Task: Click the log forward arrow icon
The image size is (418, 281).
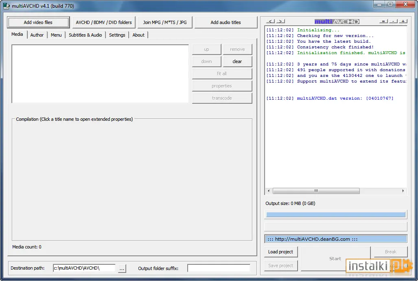Action: (x=280, y=21)
